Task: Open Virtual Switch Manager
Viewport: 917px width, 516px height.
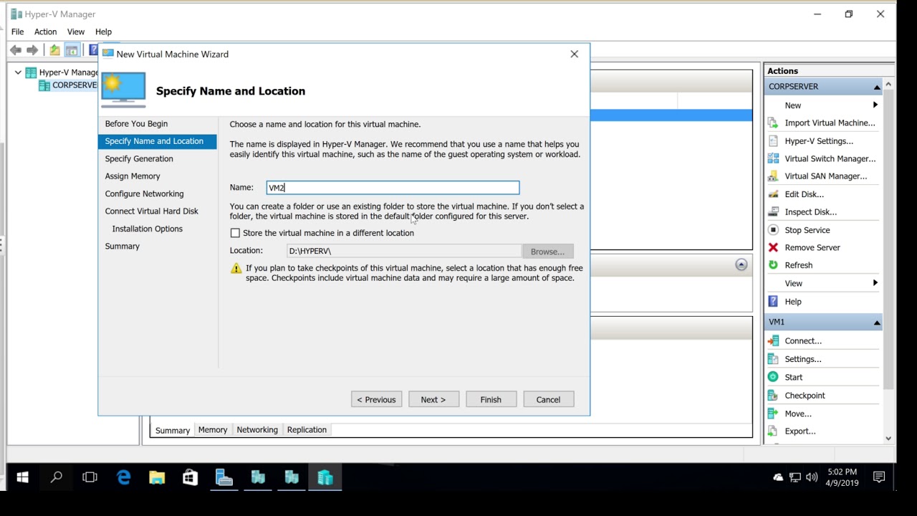Action: coord(830,158)
